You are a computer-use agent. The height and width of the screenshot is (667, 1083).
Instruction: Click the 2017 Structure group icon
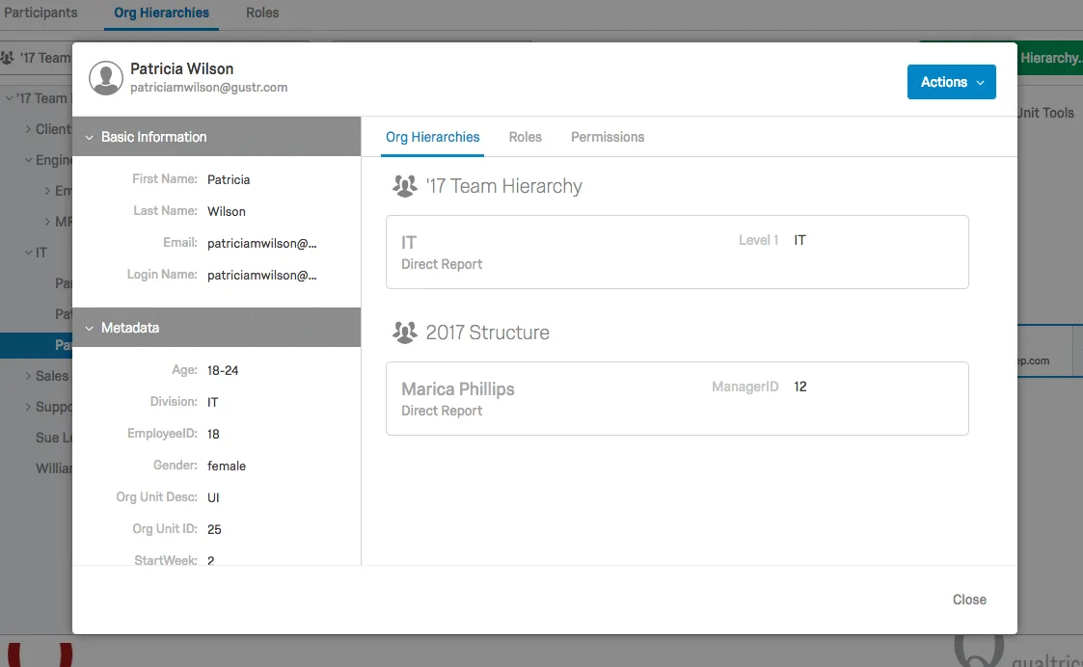[404, 333]
